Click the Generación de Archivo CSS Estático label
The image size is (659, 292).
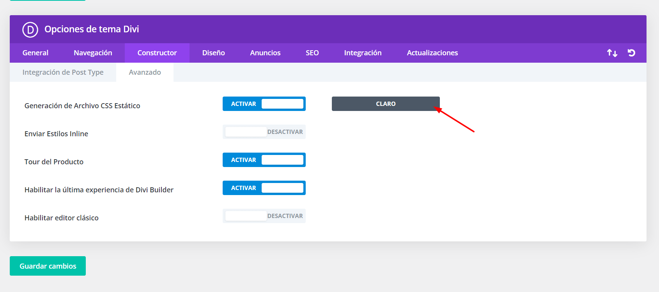pos(82,106)
